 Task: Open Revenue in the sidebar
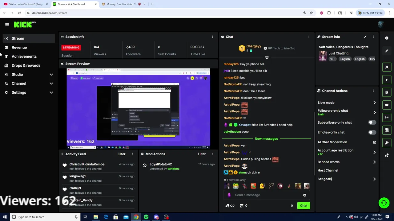29,48
